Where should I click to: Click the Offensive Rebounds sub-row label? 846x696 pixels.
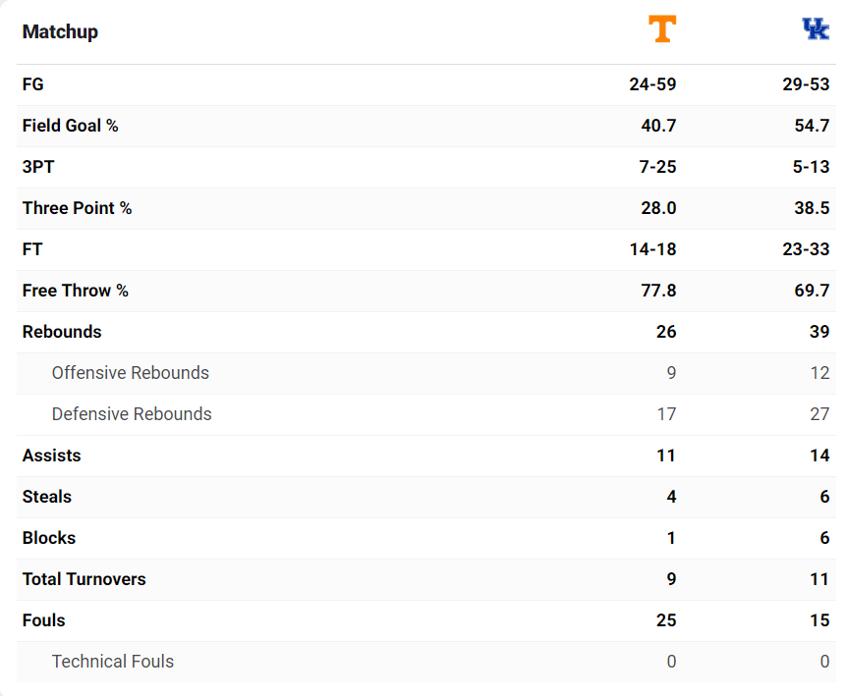point(131,373)
